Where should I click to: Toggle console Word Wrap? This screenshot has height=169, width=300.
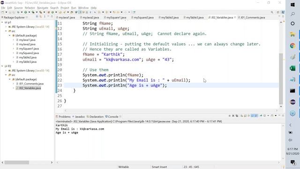pos(249,116)
